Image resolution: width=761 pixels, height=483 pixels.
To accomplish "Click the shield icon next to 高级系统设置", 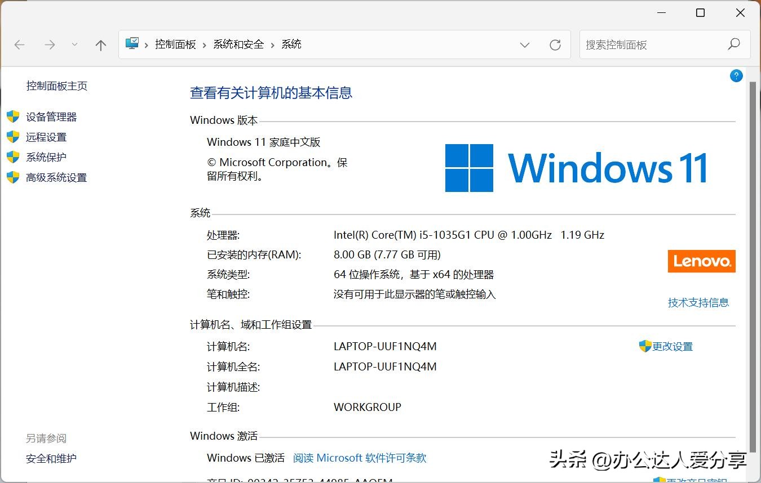I will (x=12, y=177).
